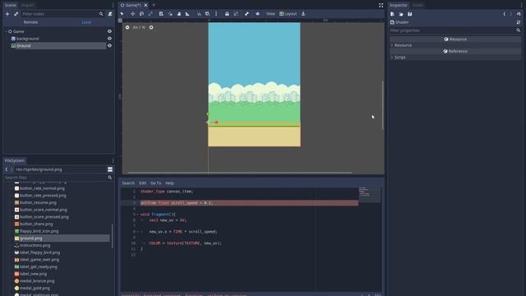This screenshot has width=526, height=296.
Task: Close the Game scene tab
Action: click(145, 5)
